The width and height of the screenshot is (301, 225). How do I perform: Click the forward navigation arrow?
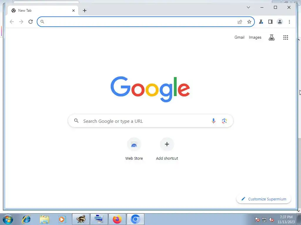click(x=21, y=22)
